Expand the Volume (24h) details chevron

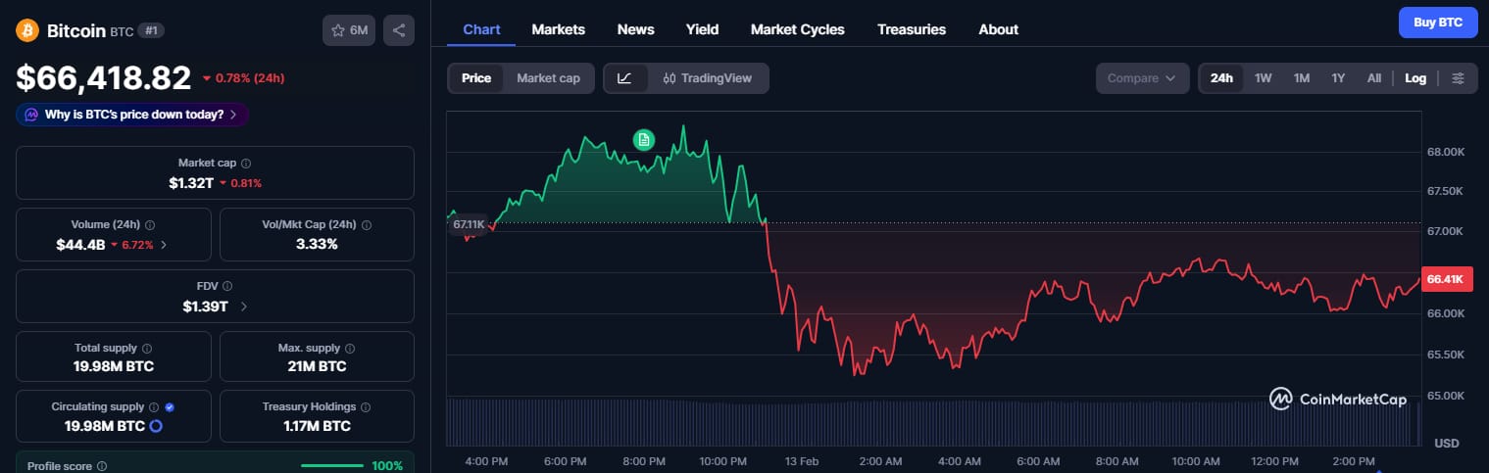point(164,245)
